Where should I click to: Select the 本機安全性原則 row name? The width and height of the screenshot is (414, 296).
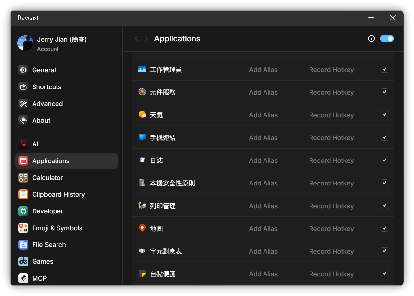[172, 183]
